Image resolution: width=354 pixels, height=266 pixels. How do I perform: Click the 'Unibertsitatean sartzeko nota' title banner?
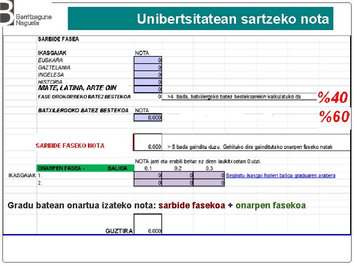(x=201, y=19)
